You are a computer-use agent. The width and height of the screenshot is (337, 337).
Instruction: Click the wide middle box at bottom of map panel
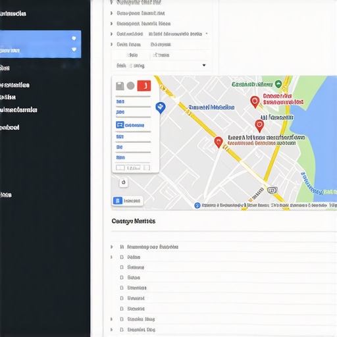134,168
